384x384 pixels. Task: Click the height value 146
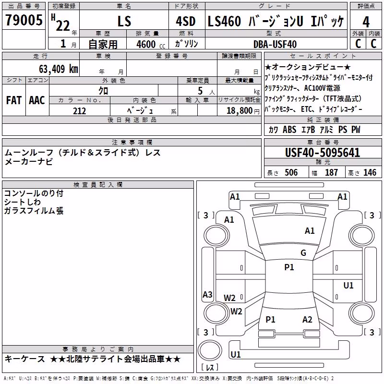pos(370,172)
